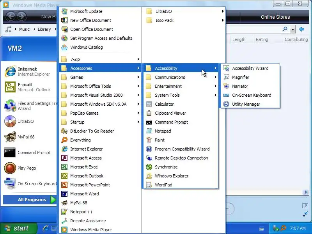Launch Microsoft Excel
The height and width of the screenshot is (234, 312).
coord(100,167)
